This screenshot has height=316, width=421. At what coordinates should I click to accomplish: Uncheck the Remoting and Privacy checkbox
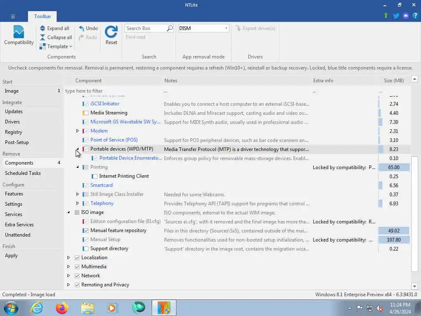click(x=77, y=285)
